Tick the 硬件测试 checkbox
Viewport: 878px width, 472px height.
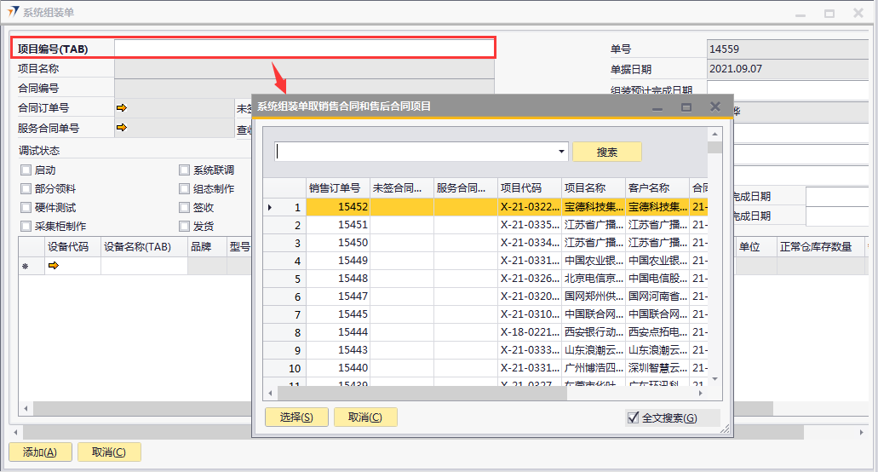[x=26, y=208]
